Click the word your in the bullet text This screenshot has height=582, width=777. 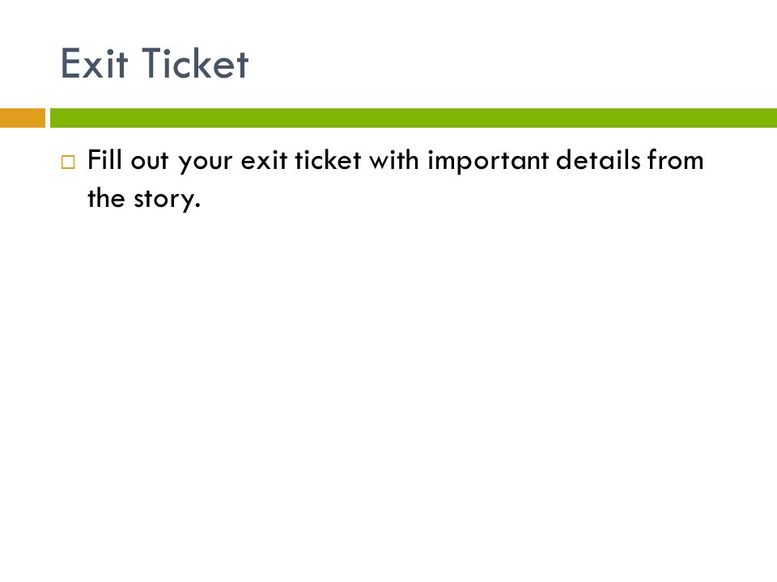tap(206, 163)
